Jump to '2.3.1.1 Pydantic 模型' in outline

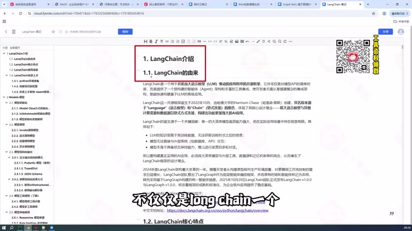(32, 163)
